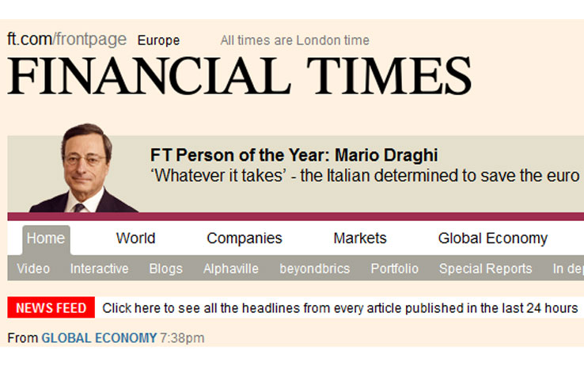The width and height of the screenshot is (584, 366).
Task: Click the Mario Draghi portrait
Action: point(84,169)
